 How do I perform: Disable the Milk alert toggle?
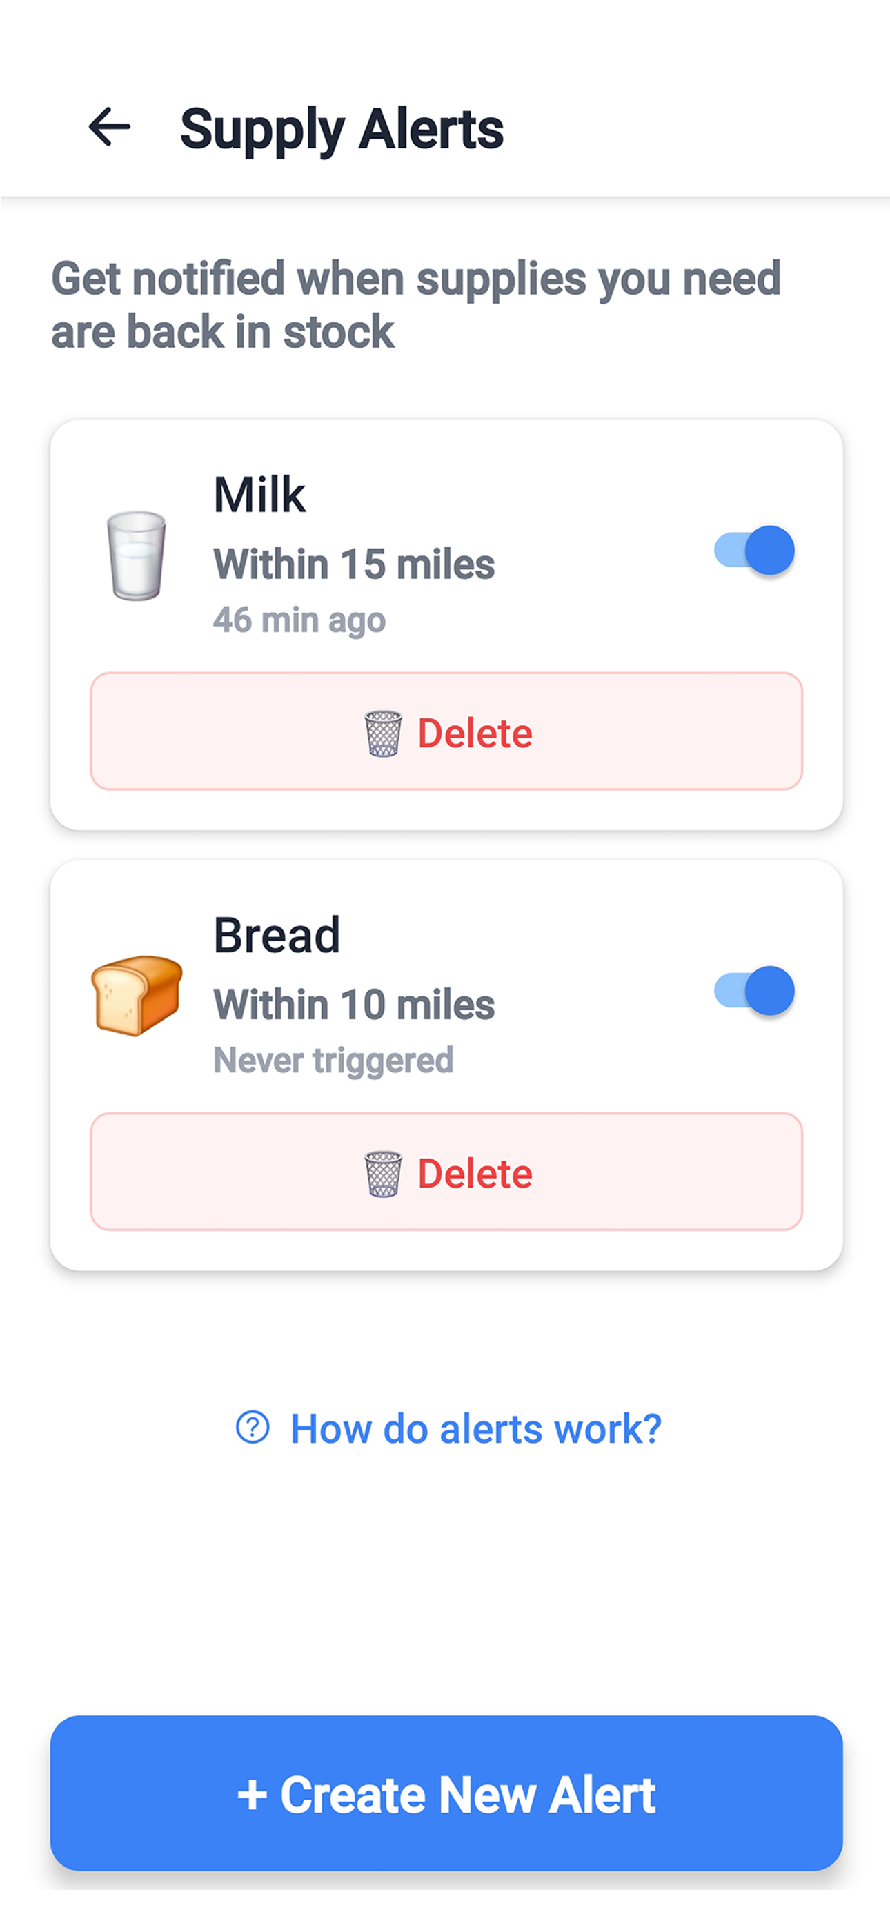[x=753, y=550]
